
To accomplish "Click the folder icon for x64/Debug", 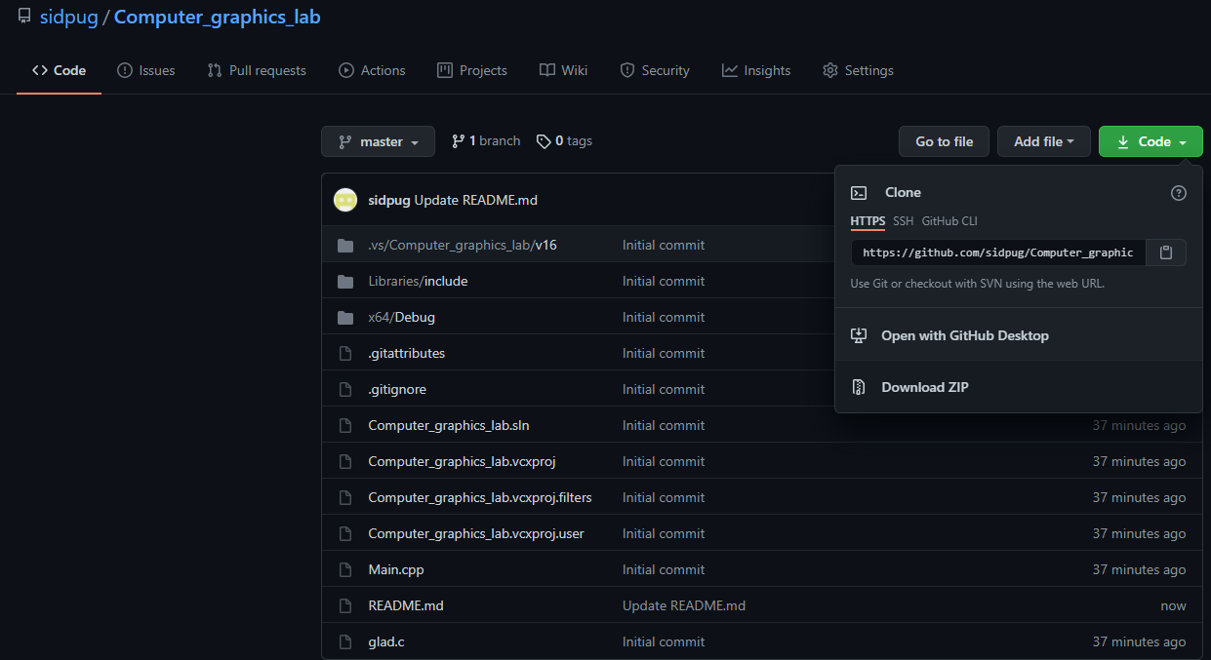I will point(345,317).
